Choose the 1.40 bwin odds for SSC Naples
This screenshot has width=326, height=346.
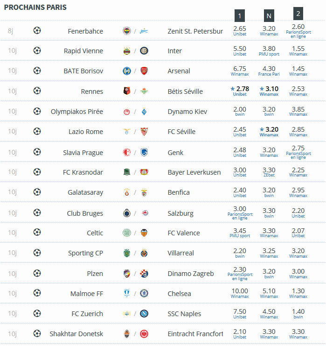click(298, 314)
